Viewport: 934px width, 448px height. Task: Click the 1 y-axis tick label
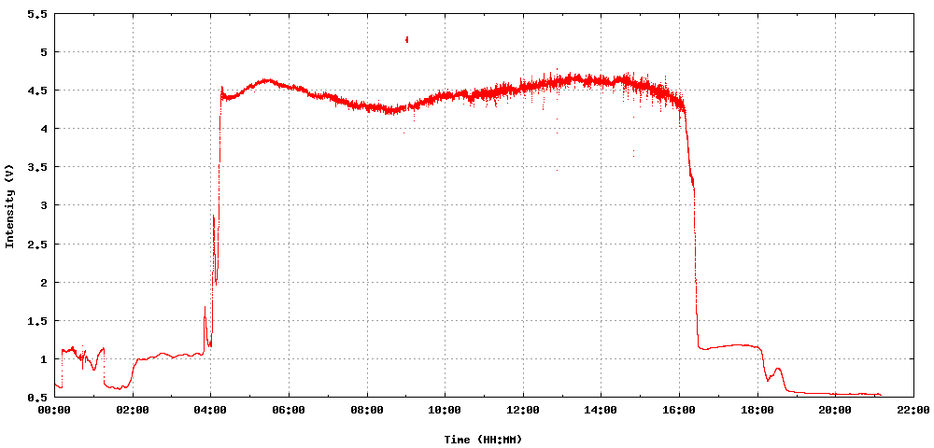pyautogui.click(x=43, y=358)
